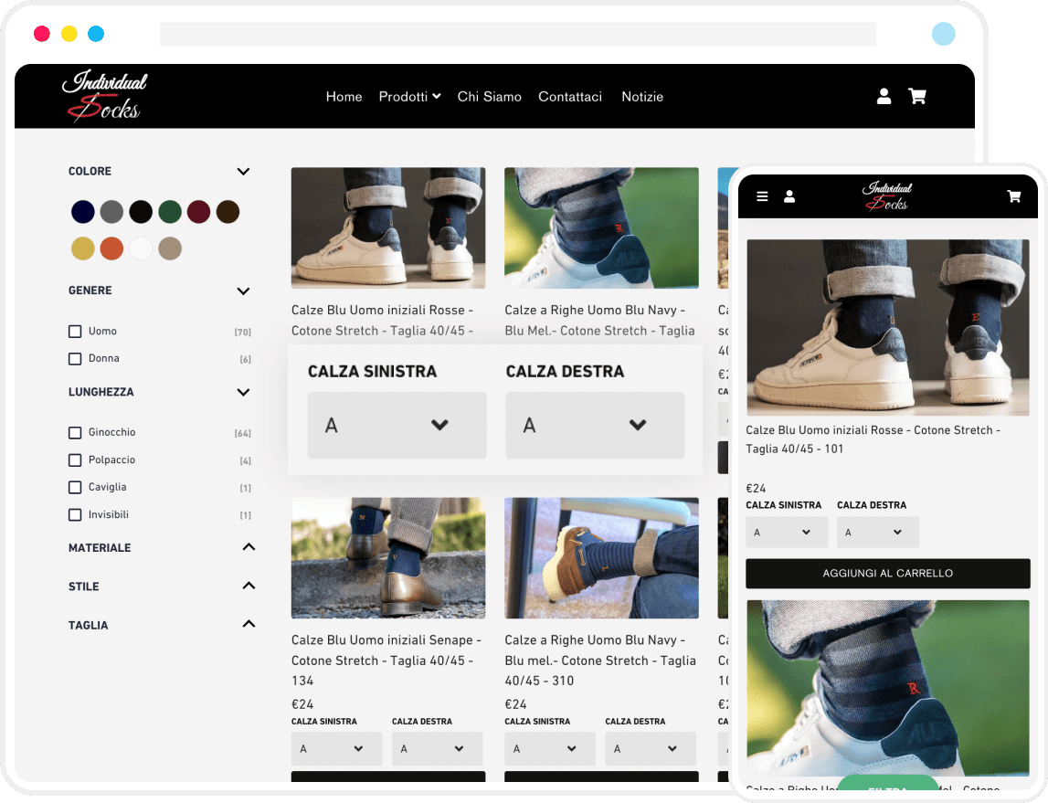Collapse the COLORE filter section
Screen dimensions: 1048x803
243,171
